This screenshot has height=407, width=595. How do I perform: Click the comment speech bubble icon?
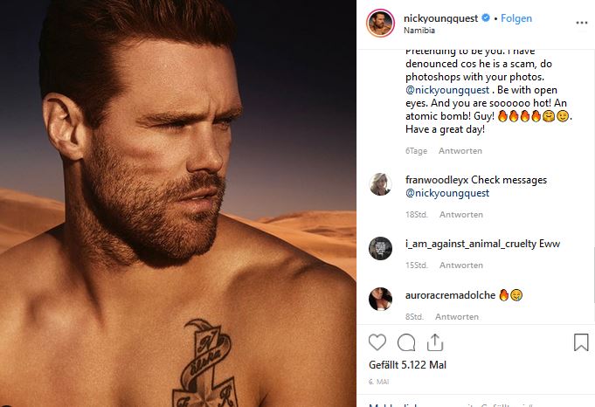(x=406, y=342)
